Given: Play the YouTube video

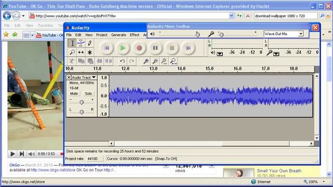Looking at the screenshot, I should (x=12, y=154).
